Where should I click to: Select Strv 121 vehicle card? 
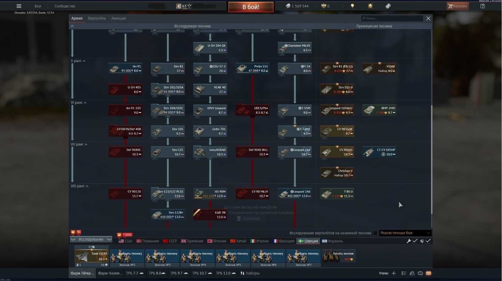click(x=168, y=152)
